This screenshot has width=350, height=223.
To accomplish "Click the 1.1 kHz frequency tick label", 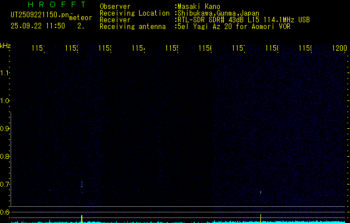I will (x=4, y=72).
